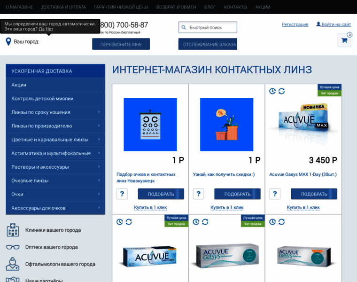Open АКЦИИ in top menu
This screenshot has height=282, width=357.
click(263, 7)
